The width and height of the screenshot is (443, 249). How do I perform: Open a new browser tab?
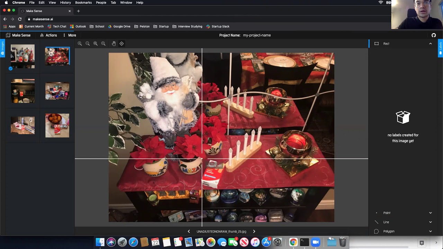[78, 11]
